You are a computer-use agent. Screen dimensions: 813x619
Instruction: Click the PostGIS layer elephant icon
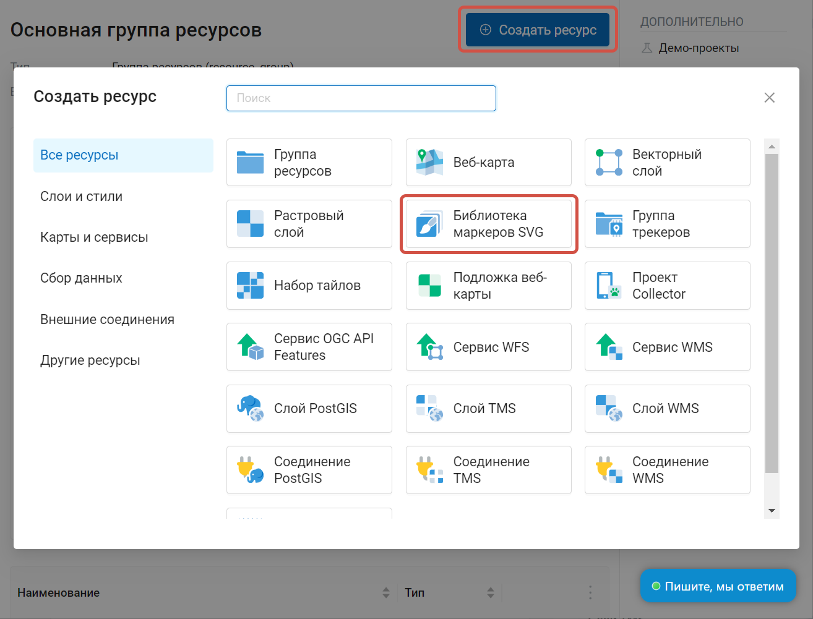tap(251, 409)
